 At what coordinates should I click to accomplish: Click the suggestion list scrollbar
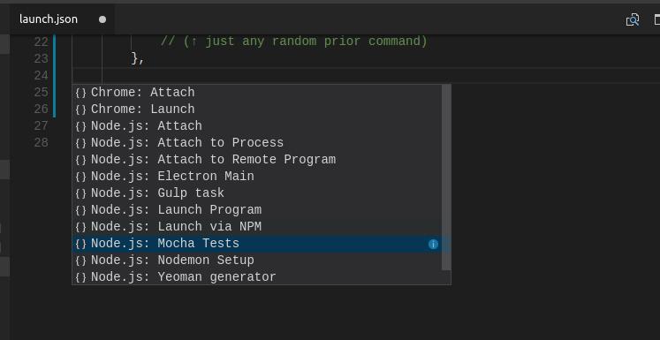[x=446, y=178]
